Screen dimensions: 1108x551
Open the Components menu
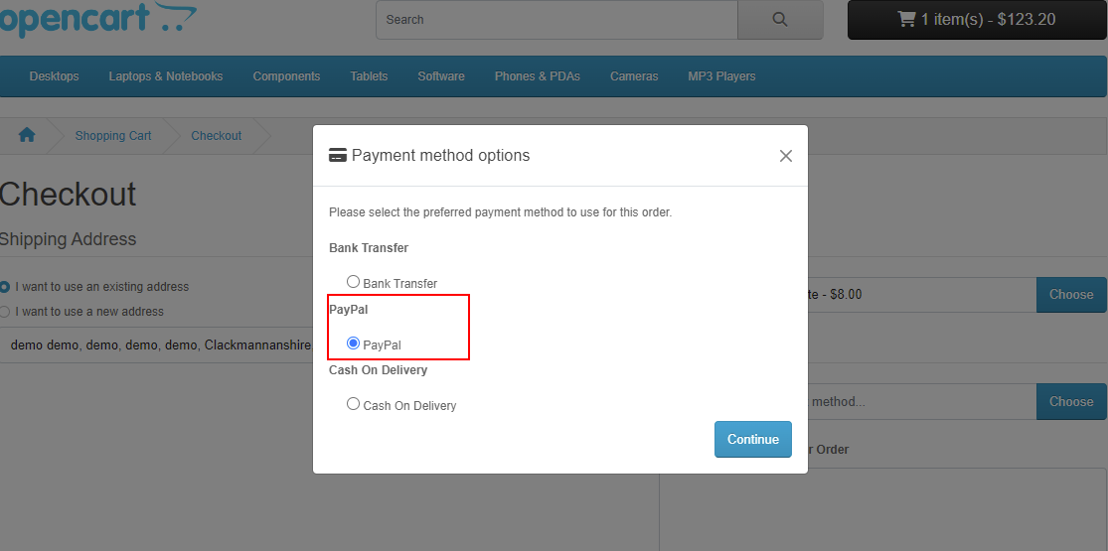[286, 76]
